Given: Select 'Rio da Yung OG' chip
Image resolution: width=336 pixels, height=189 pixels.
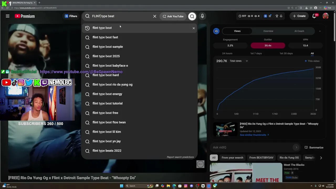Looking at the screenshot, I should coord(289,157).
